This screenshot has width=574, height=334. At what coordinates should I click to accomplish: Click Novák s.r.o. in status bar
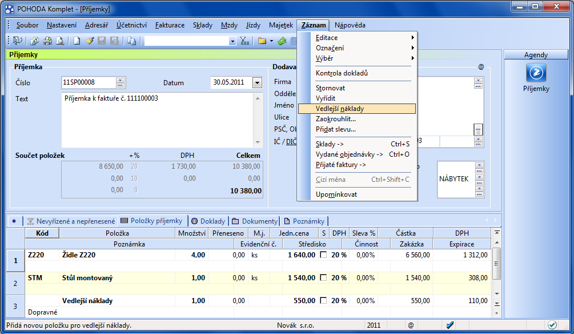[x=295, y=325]
